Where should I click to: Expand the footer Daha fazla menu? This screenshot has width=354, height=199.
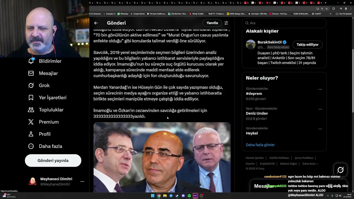[x=310, y=164]
